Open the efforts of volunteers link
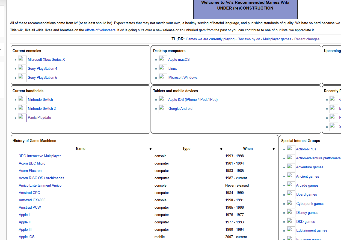341x240 pixels. pos(100,30)
